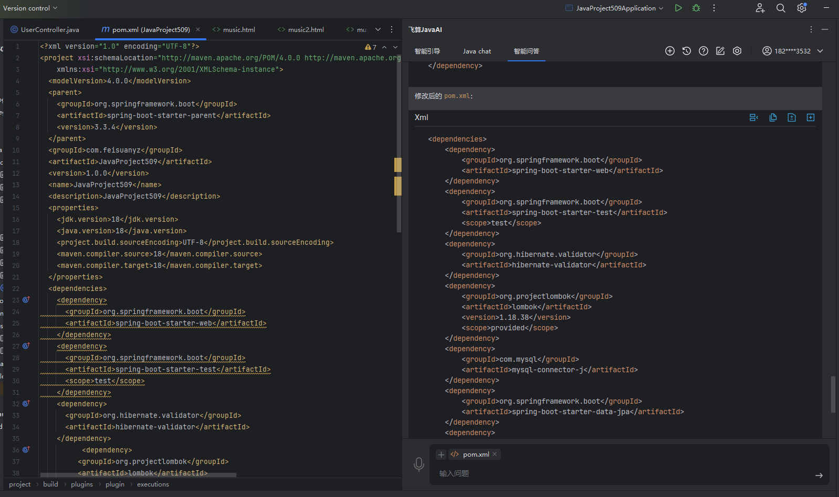Viewport: 839px width, 497px height.
Task: Start debugging with the bug icon
Action: pyautogui.click(x=696, y=8)
